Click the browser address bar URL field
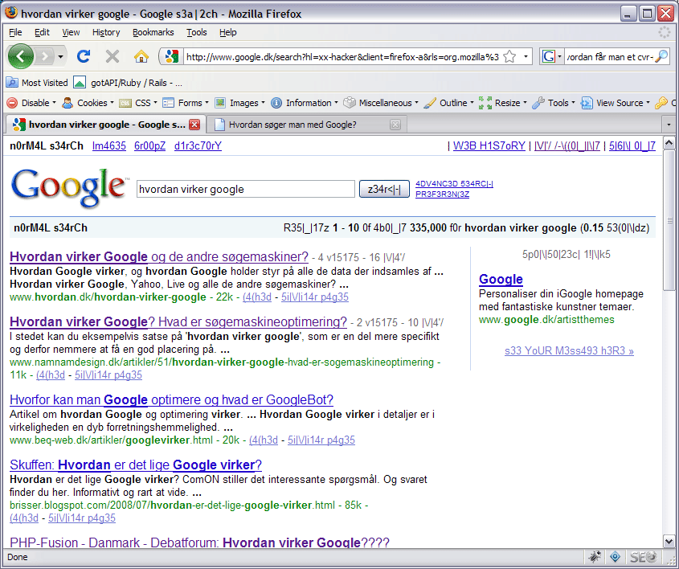This screenshot has width=679, height=569. 342,57
